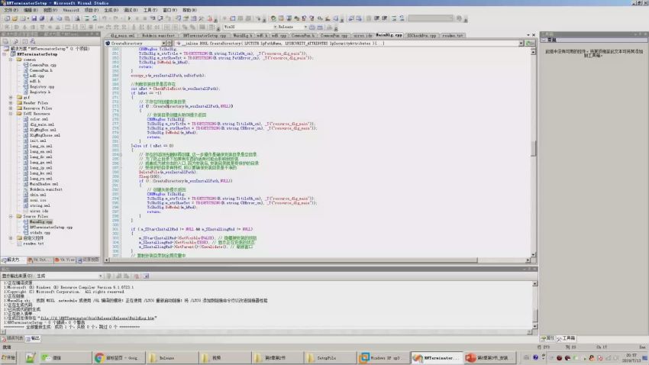
Task: Expand the 自定义控件 folder
Action: click(x=11, y=238)
